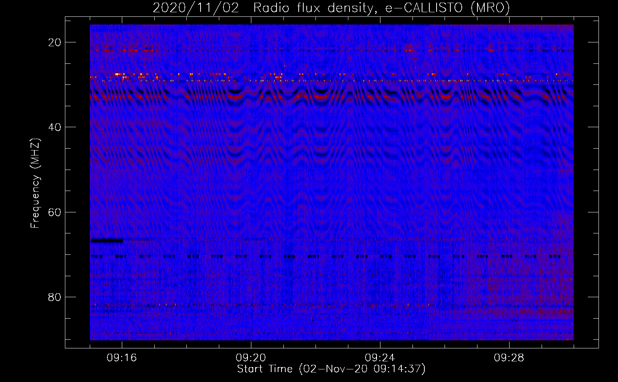Click the 09:16 time tick label
The width and height of the screenshot is (618, 382).
[x=122, y=358]
